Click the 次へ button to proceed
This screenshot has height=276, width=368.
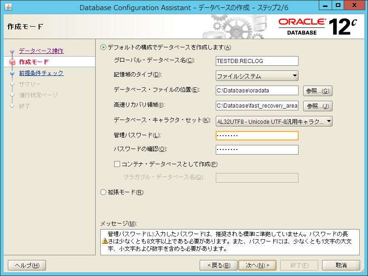pos(257,266)
